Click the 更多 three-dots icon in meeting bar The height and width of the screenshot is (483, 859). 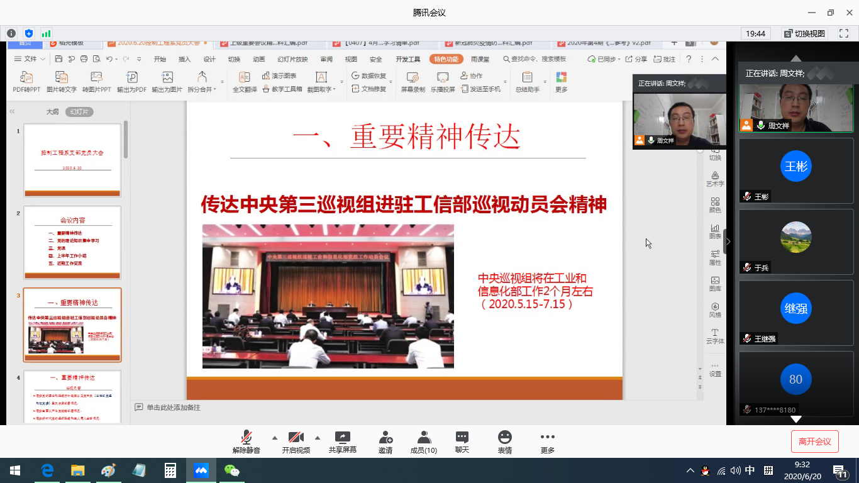547,438
